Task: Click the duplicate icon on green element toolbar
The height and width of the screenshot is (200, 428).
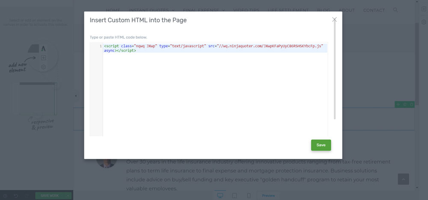Action: tap(405, 104)
